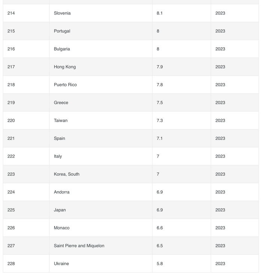This screenshot has width=262, height=274.
Task: Click on Italy in the list
Action: point(58,156)
